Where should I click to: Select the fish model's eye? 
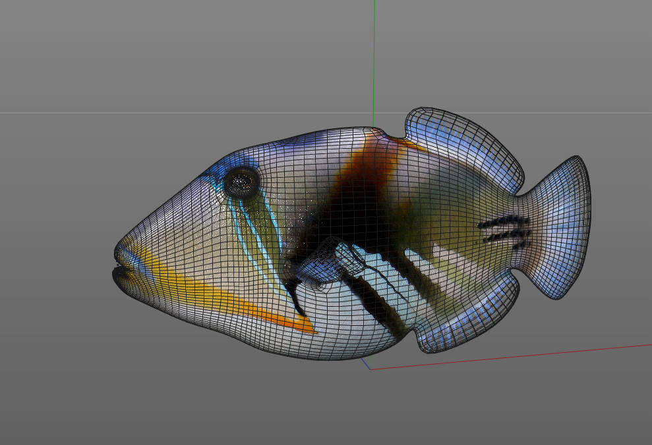click(241, 182)
